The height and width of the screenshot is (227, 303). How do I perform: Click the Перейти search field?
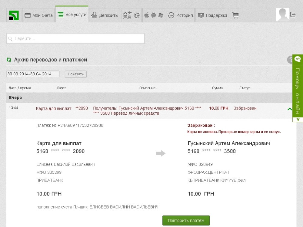click(x=75, y=39)
